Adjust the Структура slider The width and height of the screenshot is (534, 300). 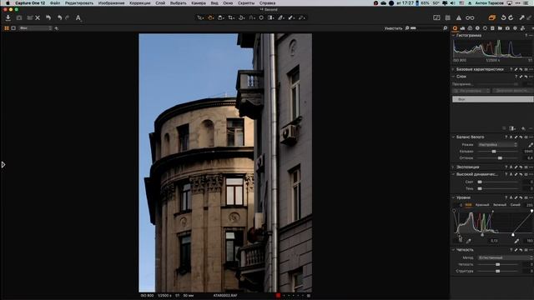pyautogui.click(x=497, y=271)
